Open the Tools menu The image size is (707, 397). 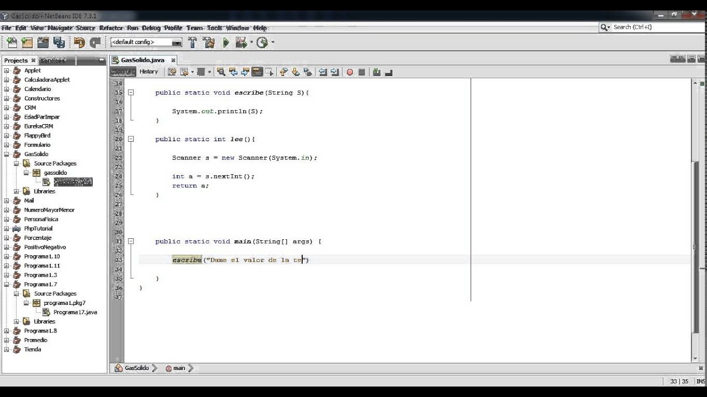point(215,28)
